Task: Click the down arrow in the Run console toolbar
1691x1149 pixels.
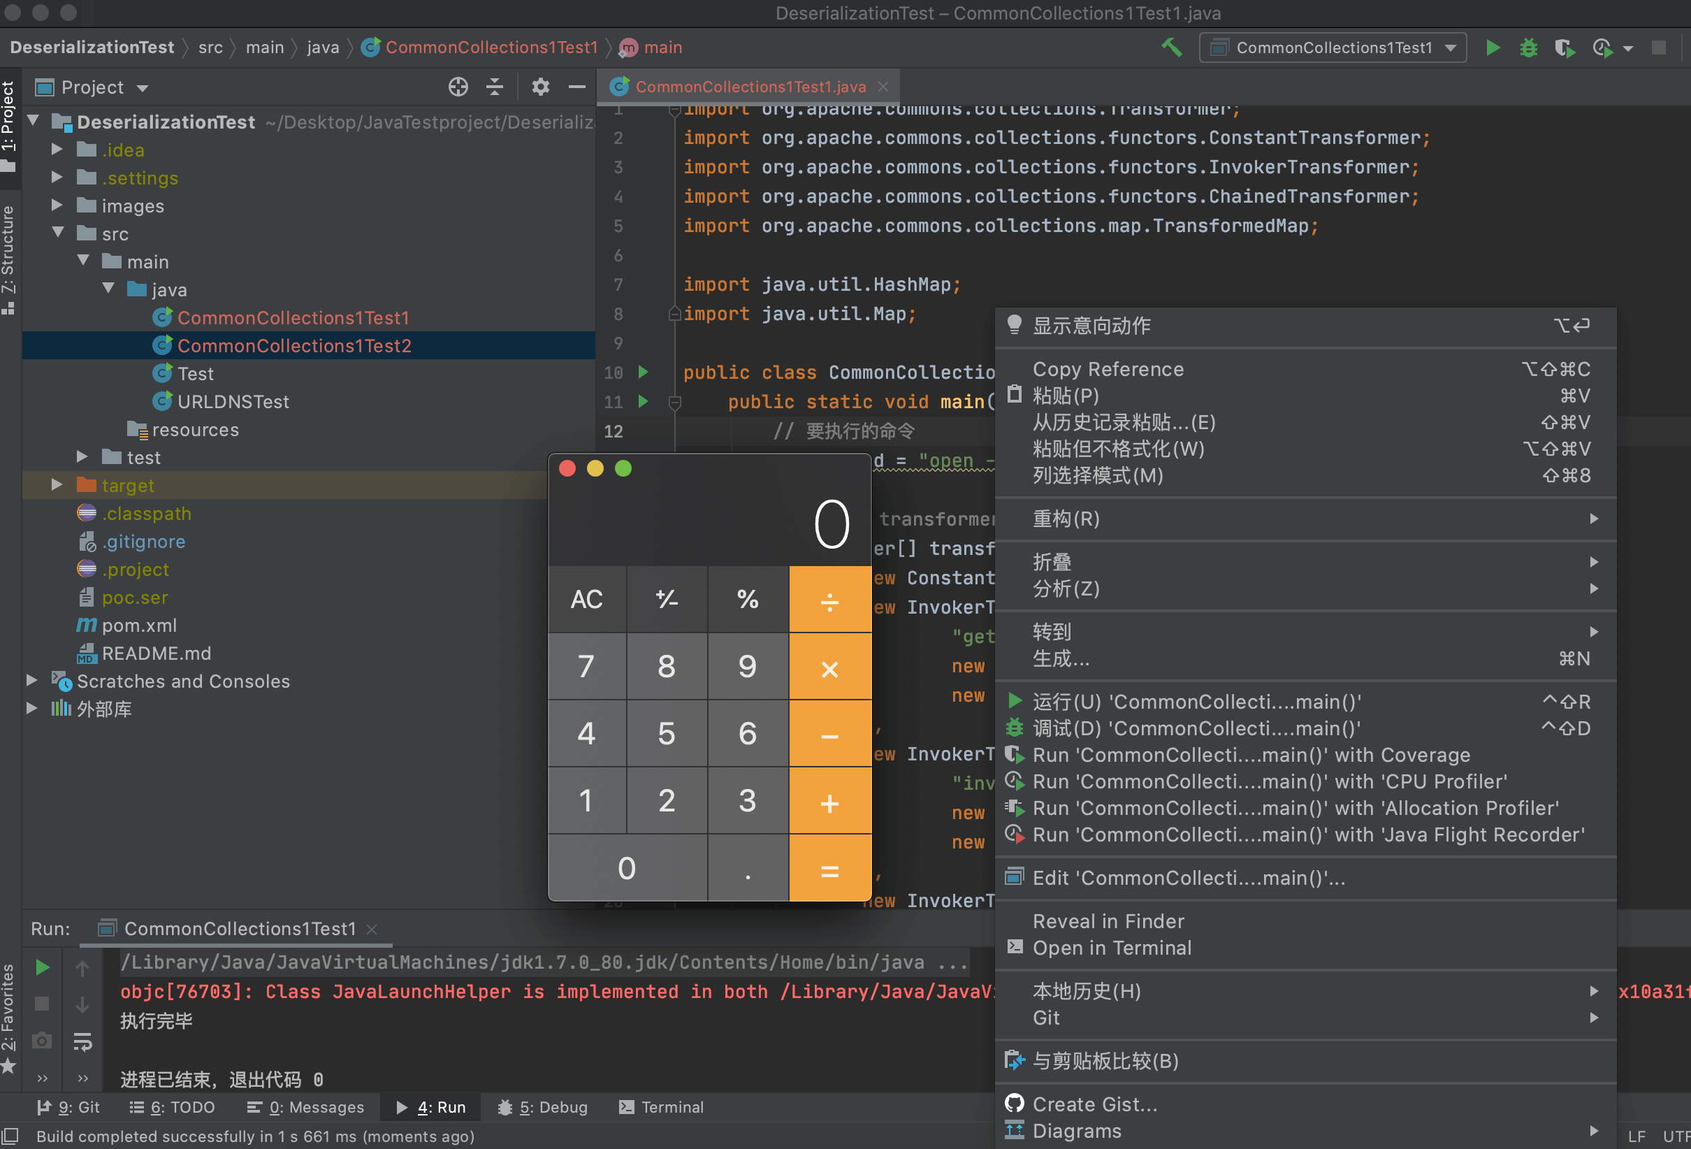Action: pyautogui.click(x=83, y=1004)
